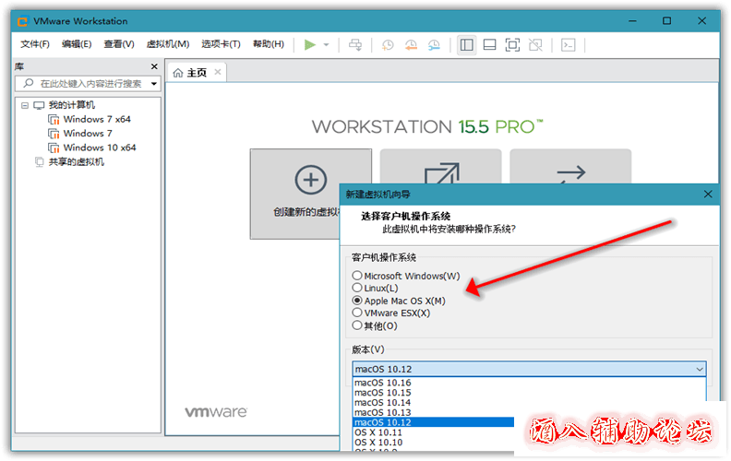Screen dimensions: 731x461
Task: Maximize the VMware Workstation window
Action: 667,21
